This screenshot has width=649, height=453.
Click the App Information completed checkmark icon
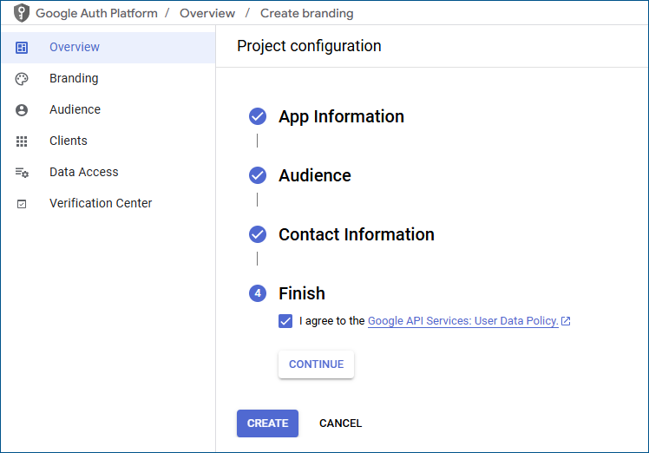258,116
